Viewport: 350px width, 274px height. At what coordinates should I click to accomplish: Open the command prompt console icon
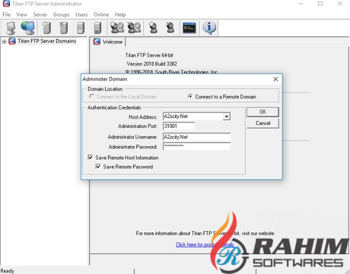[189, 28]
